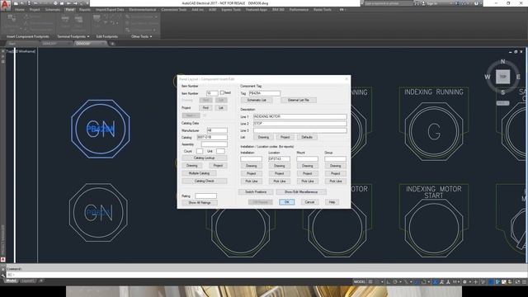This screenshot has width=528, height=297.
Task: Open a new drawing tab with plus icon
Action: tap(112, 44)
